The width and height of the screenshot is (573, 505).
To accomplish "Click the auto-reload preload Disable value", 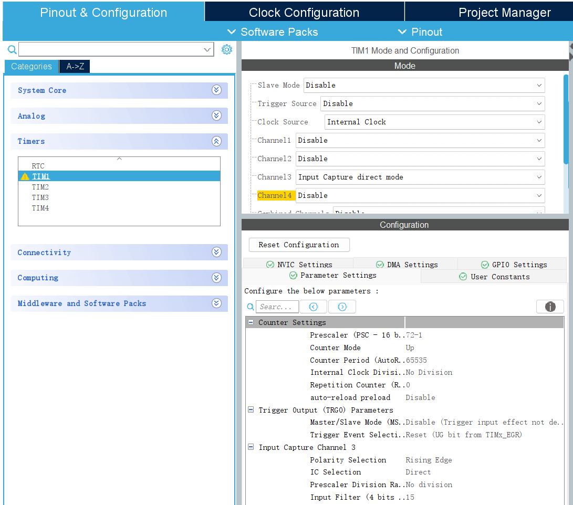I will 420,397.
